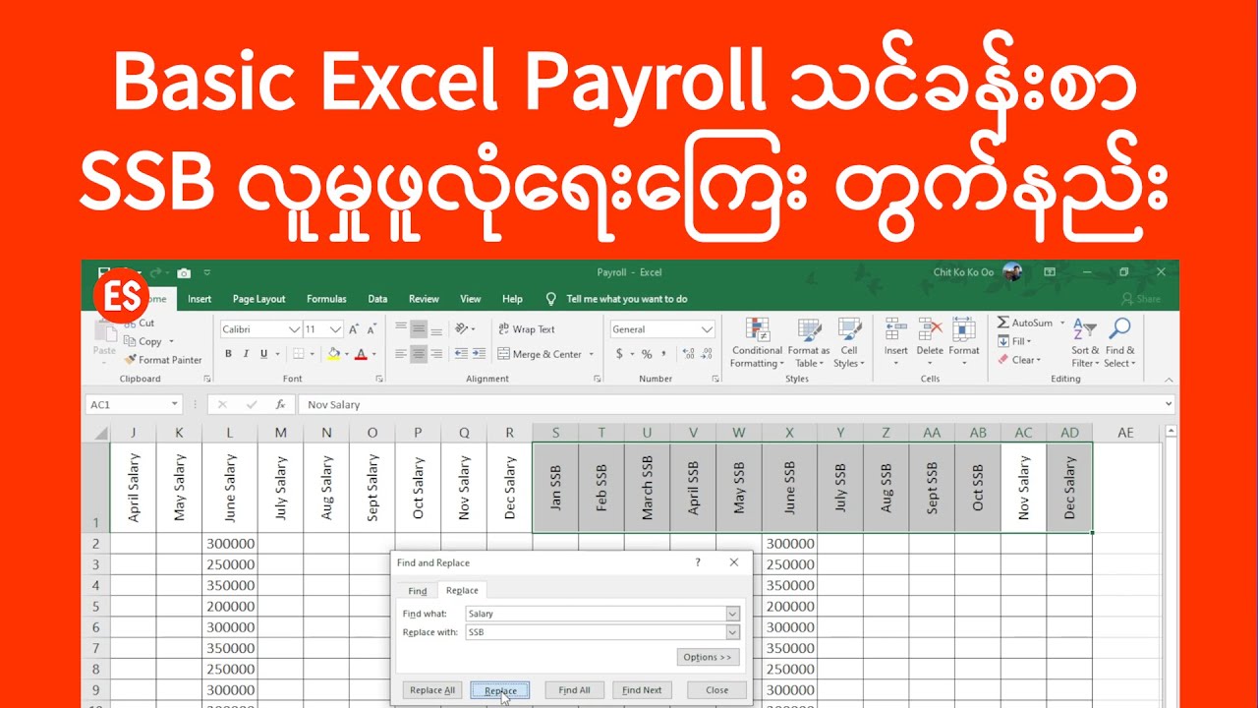Apply Underline formatting

pyautogui.click(x=263, y=354)
